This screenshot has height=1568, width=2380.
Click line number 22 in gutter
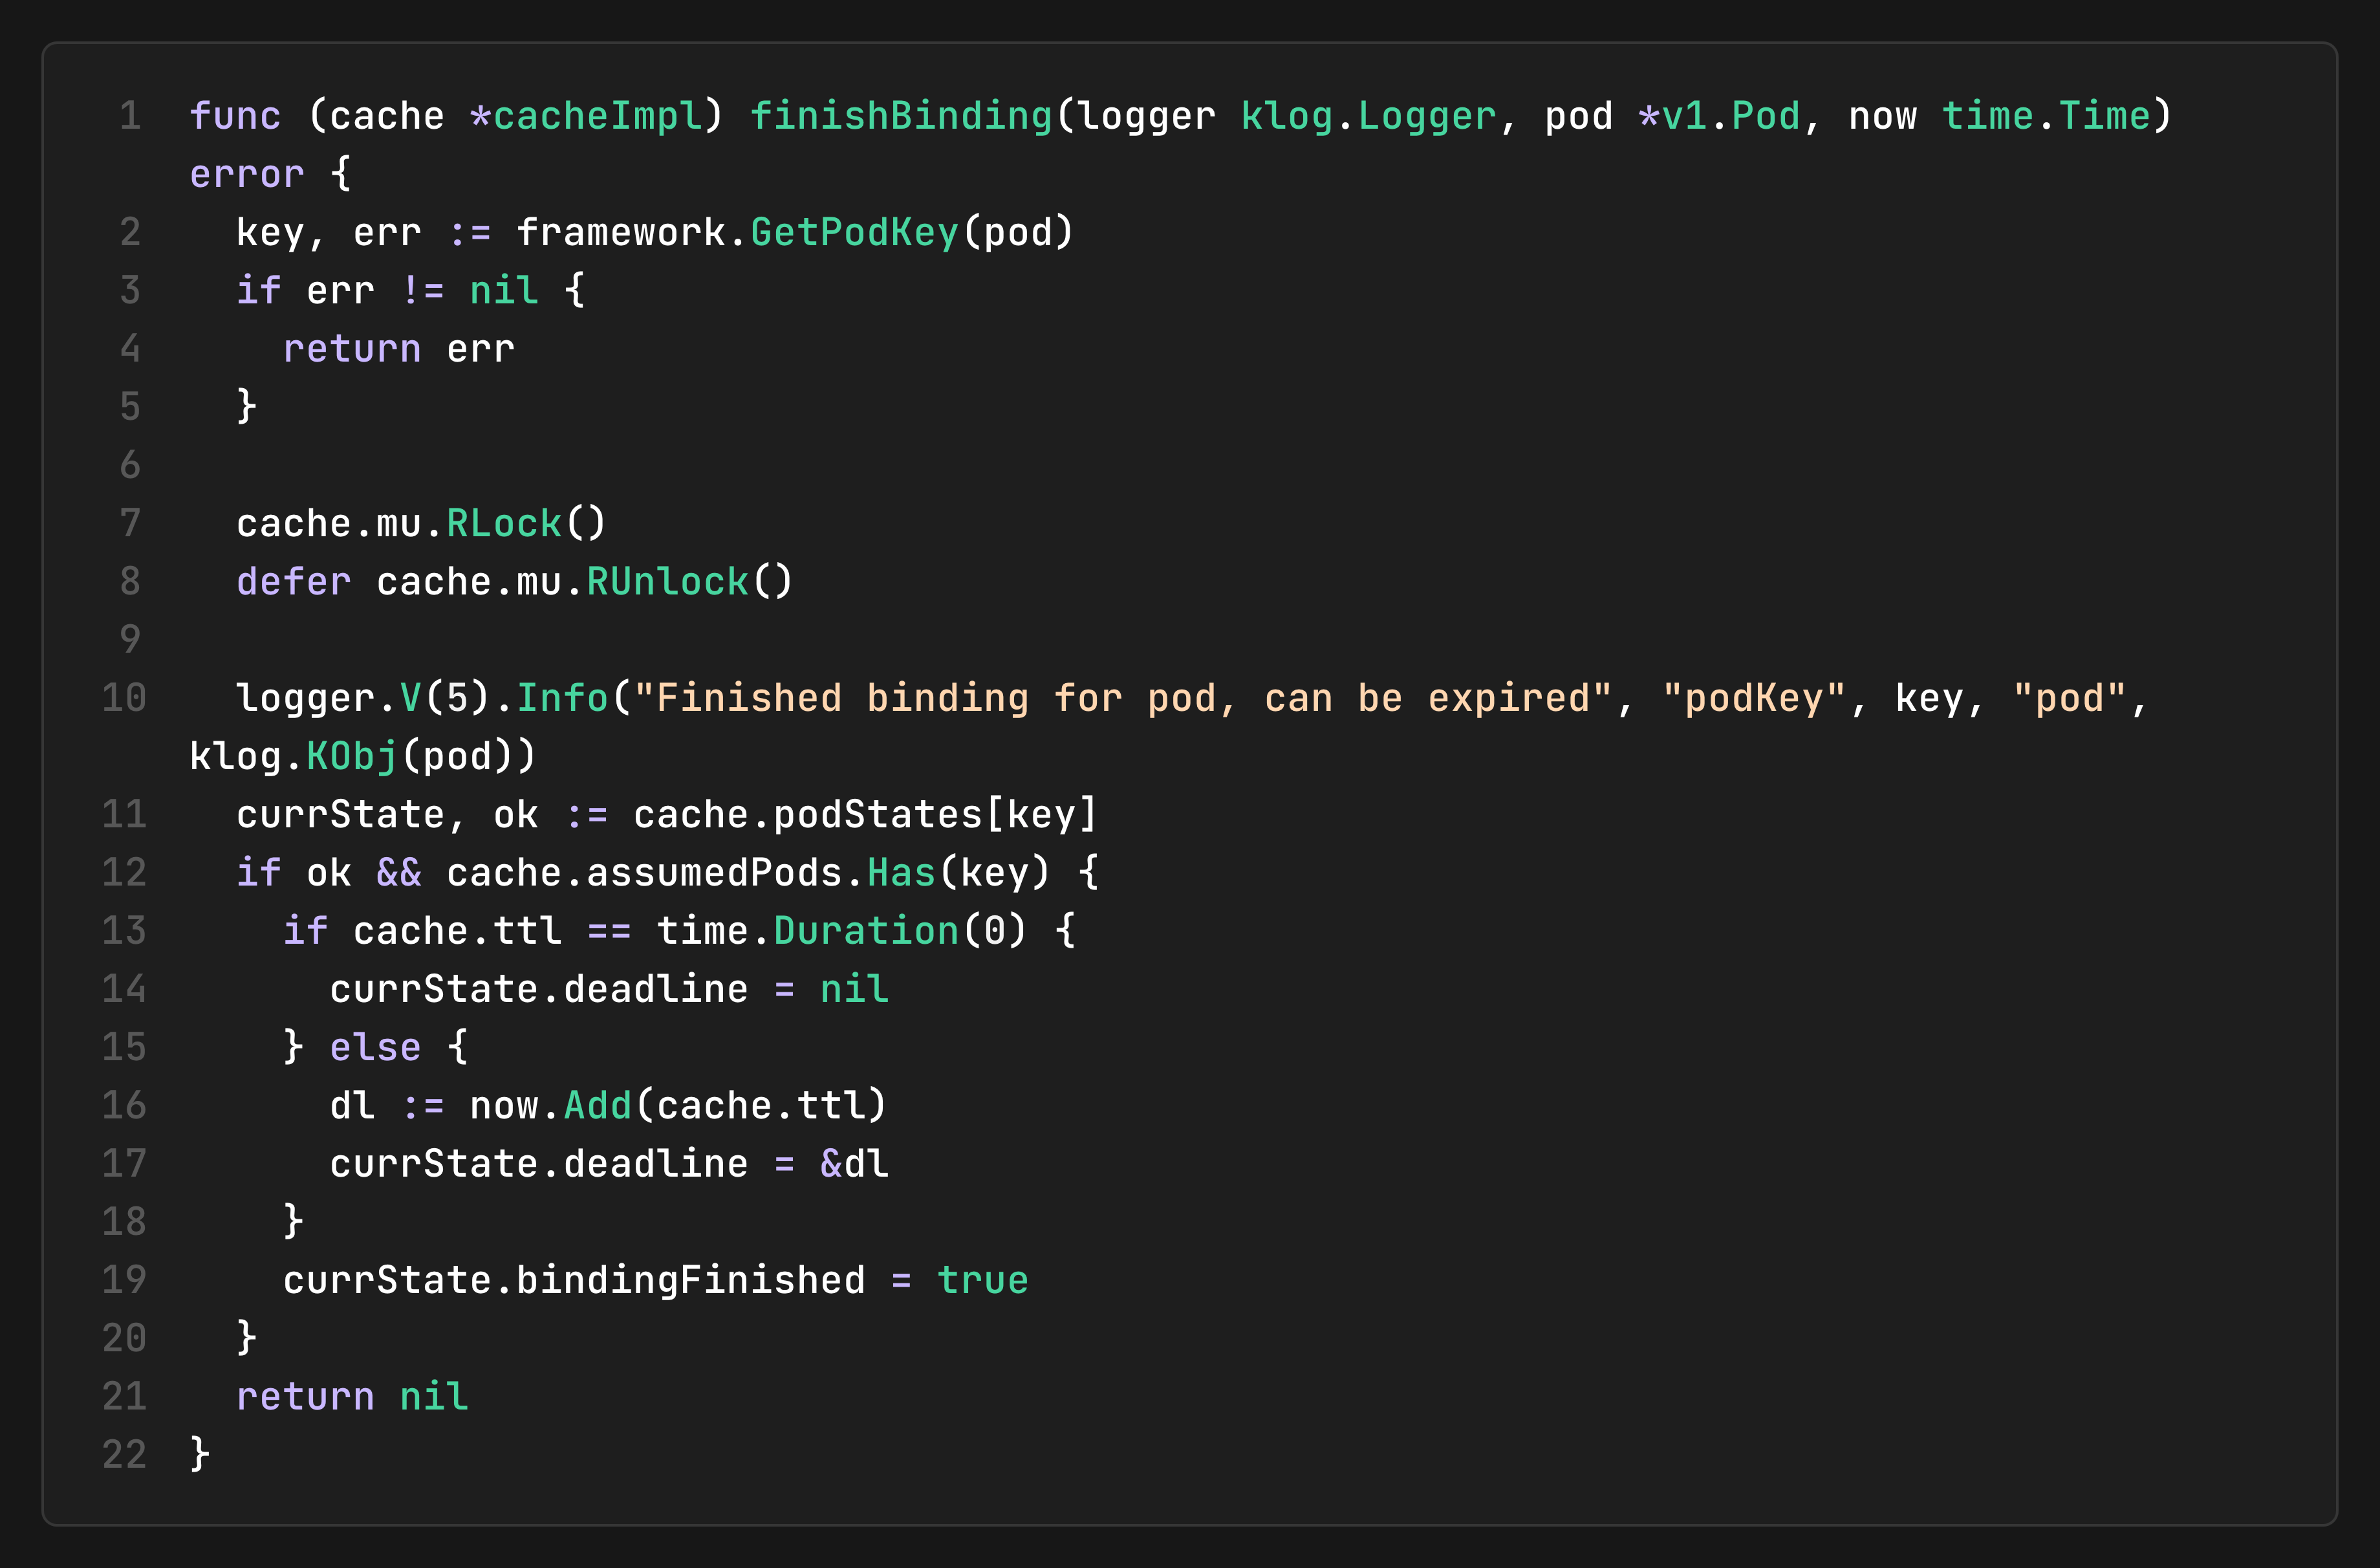pos(124,1454)
